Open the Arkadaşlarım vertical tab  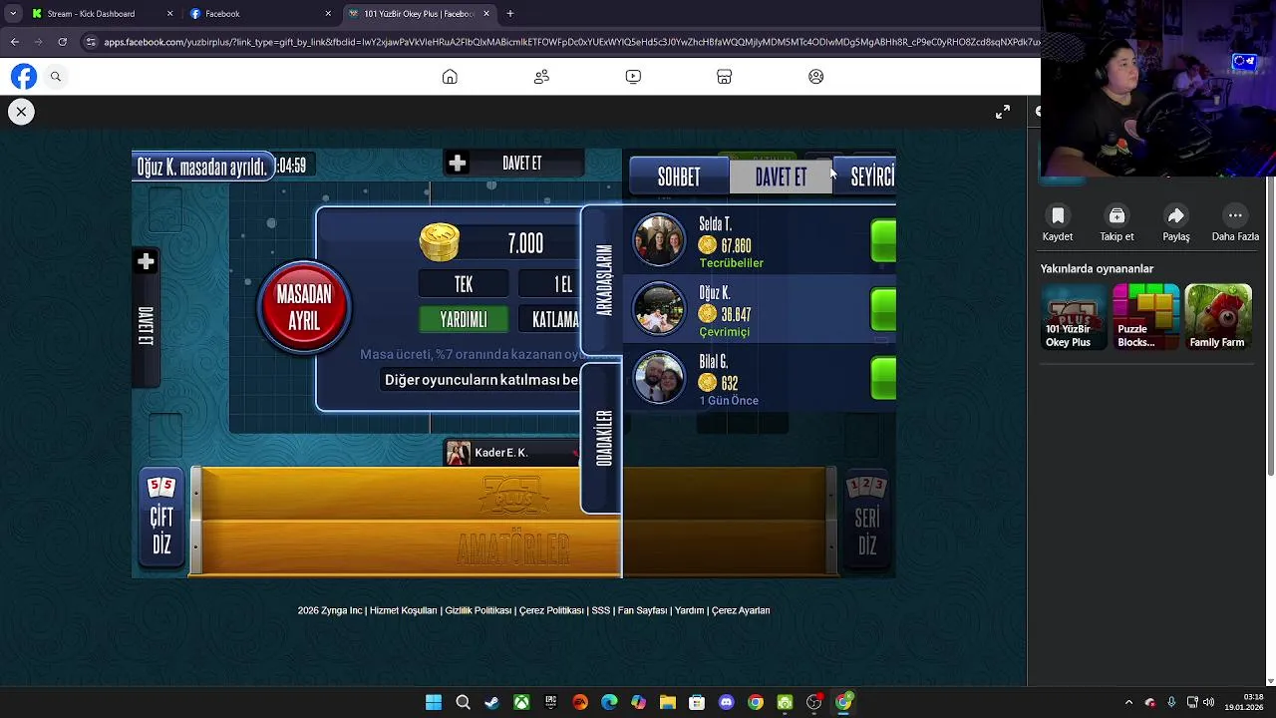tap(603, 279)
